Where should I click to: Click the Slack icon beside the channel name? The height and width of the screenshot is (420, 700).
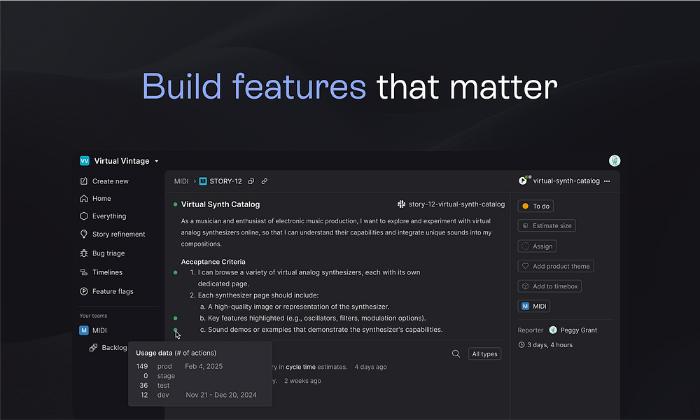coord(401,204)
